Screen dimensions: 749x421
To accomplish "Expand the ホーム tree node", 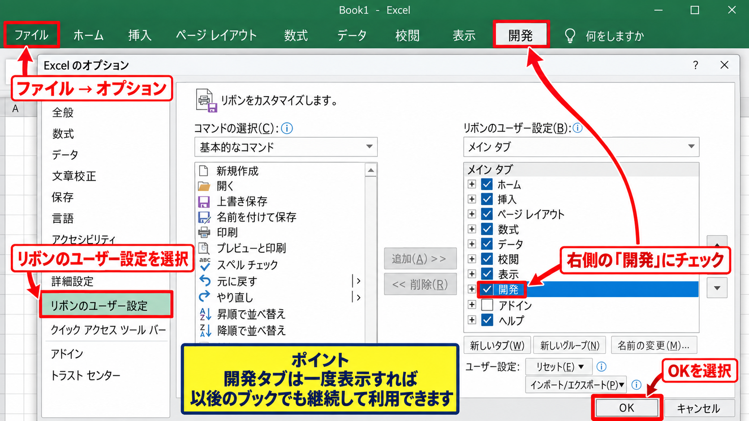I will click(x=472, y=184).
